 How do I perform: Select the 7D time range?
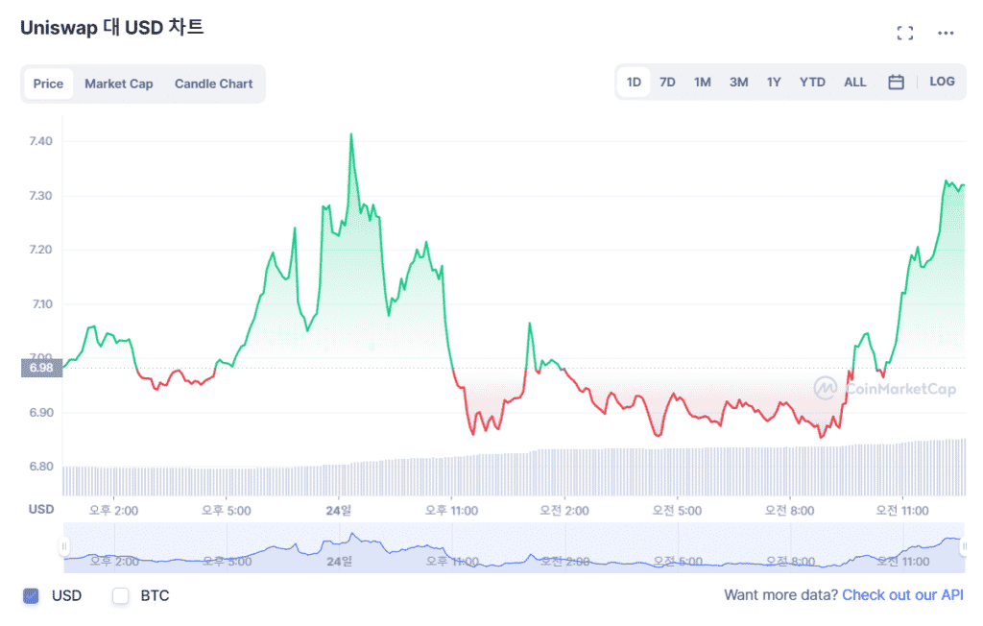pyautogui.click(x=667, y=83)
